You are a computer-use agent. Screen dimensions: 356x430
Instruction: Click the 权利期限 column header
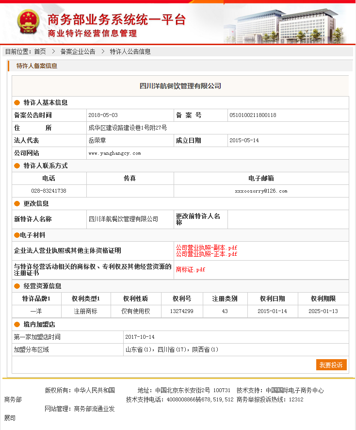point(323,298)
